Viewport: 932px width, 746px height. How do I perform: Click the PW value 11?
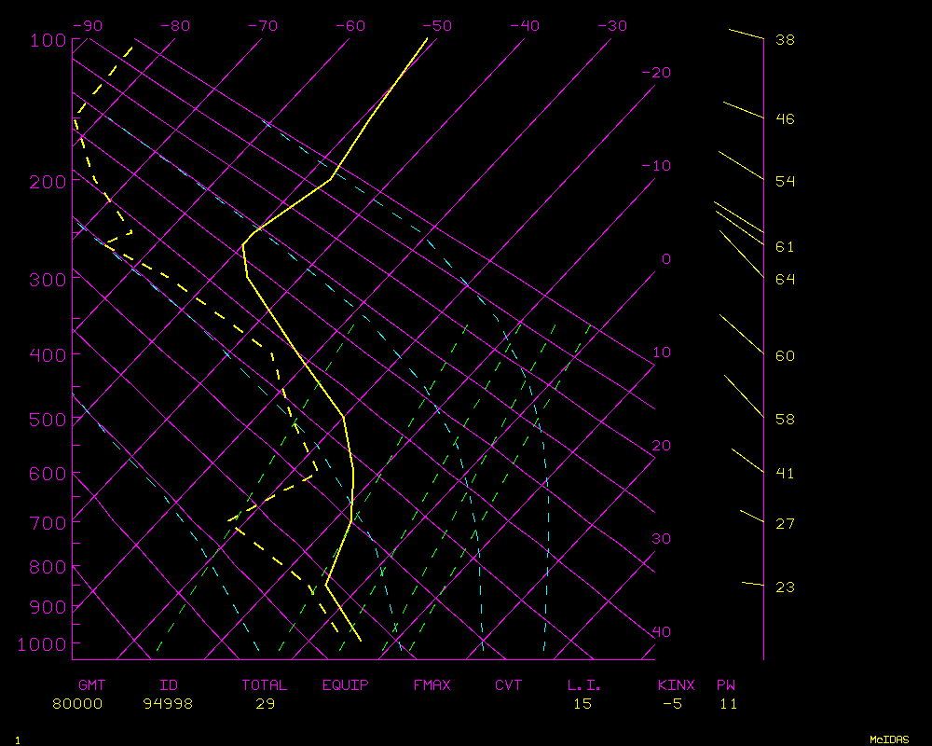(728, 704)
